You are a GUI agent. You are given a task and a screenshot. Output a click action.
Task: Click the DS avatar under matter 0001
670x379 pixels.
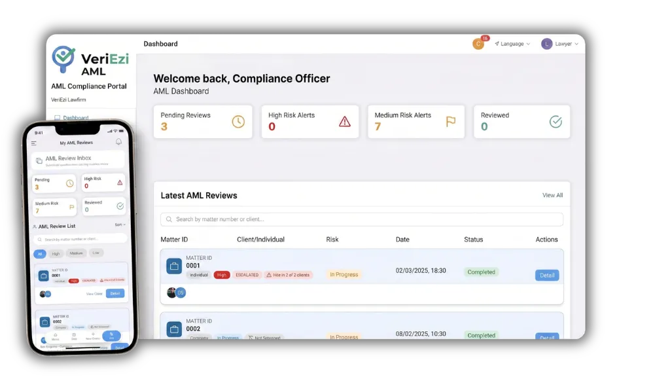181,293
